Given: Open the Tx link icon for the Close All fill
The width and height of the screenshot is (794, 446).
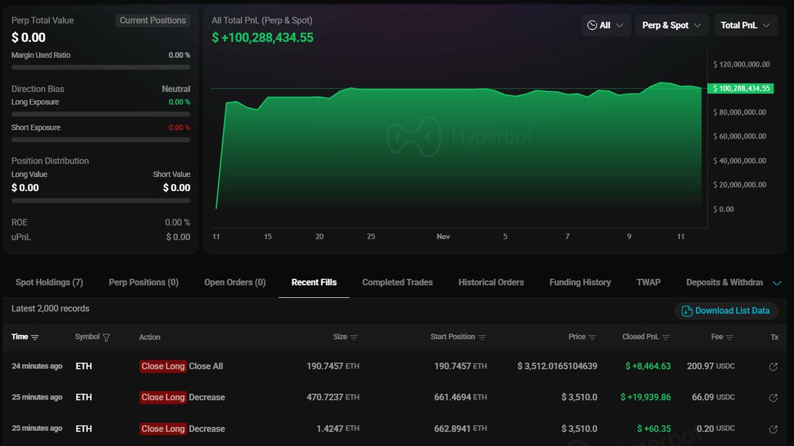Looking at the screenshot, I should [x=773, y=366].
